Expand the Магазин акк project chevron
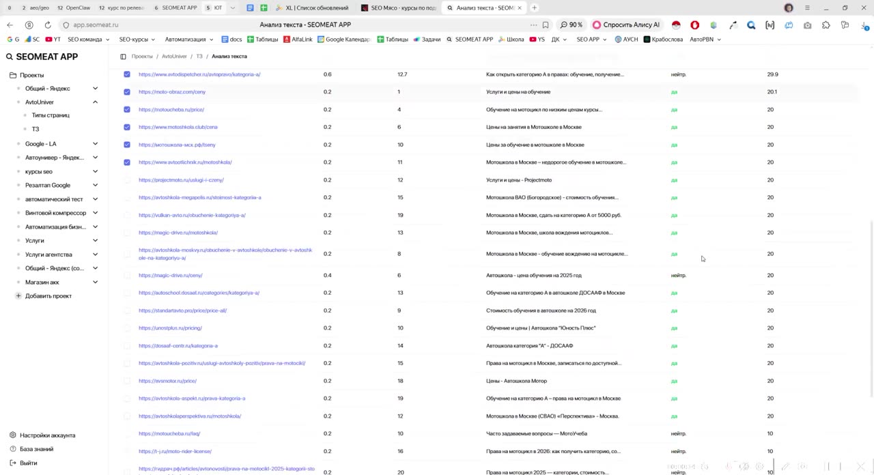Image resolution: width=874 pixels, height=475 pixels. click(x=95, y=282)
